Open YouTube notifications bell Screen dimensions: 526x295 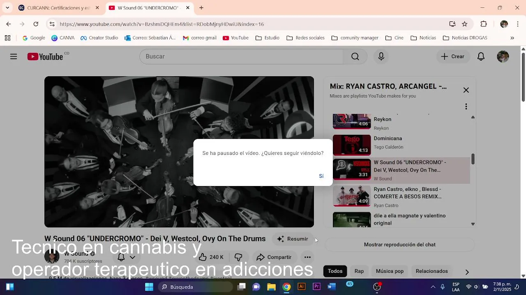pos(481,57)
